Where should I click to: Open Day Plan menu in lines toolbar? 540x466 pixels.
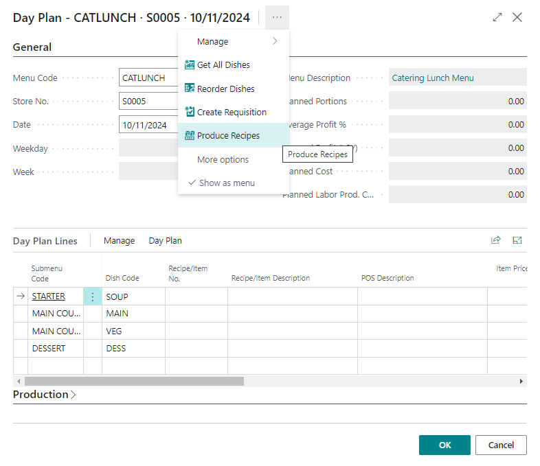(165, 241)
